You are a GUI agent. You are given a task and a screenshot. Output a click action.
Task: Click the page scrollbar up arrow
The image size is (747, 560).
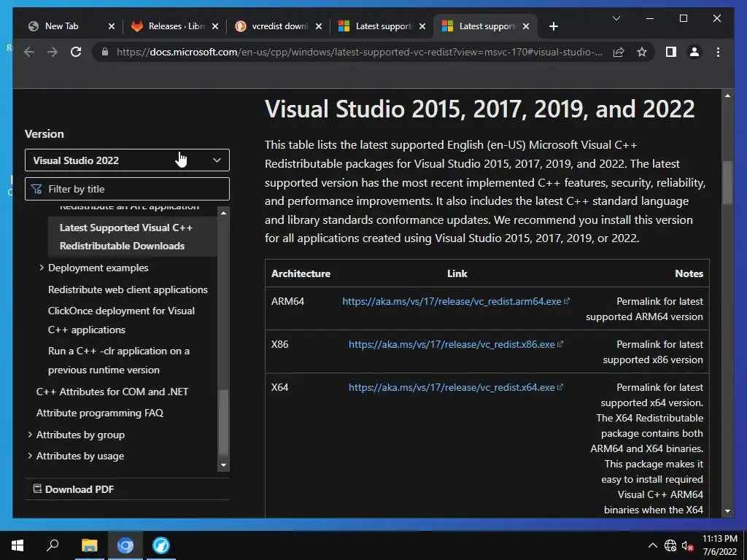(x=727, y=96)
